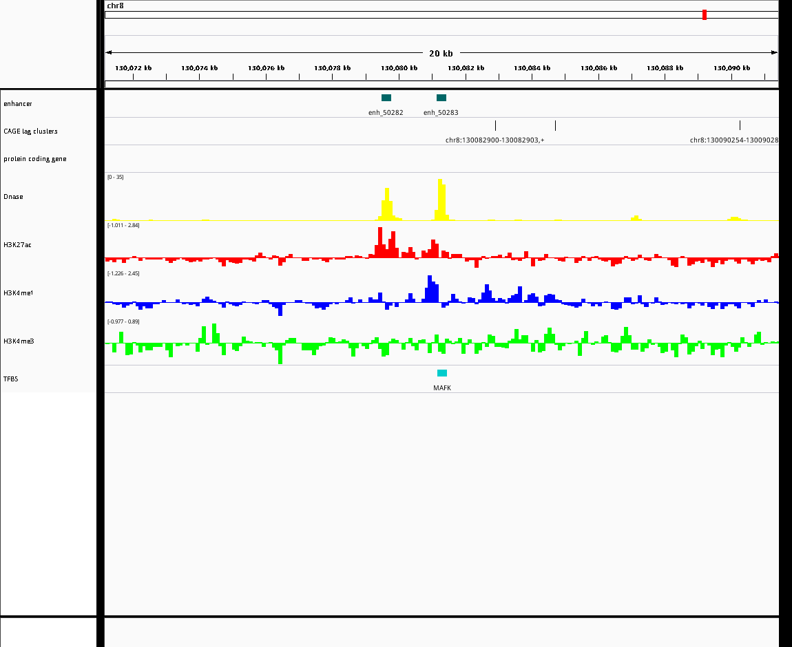Select the enh_50282 enhancer feature block
The height and width of the screenshot is (647, 792).
coord(386,98)
